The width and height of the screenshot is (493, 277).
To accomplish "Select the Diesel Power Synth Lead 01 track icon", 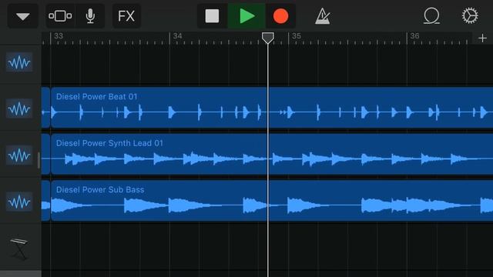I will [19, 155].
